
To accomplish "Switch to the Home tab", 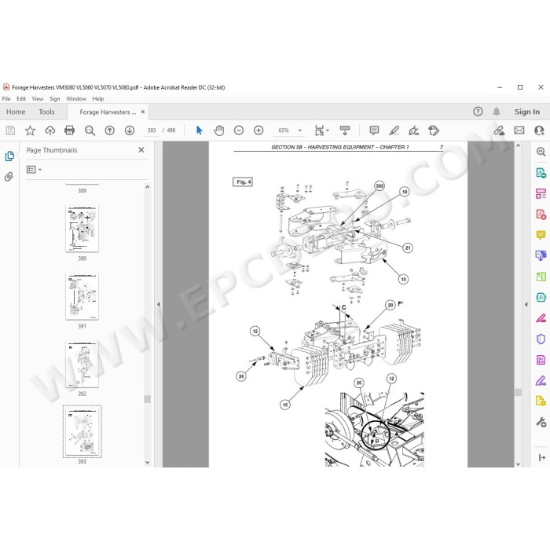I will 16,112.
